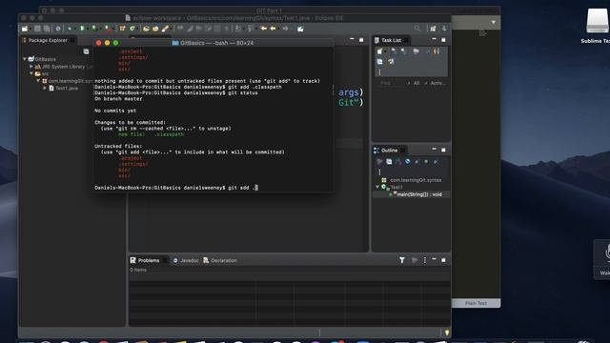Click the Plain Text button in background window
610x343 pixels.
pyautogui.click(x=476, y=303)
